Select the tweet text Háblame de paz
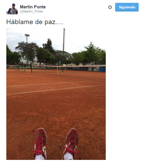This screenshot has width=146, height=162. coord(34,22)
